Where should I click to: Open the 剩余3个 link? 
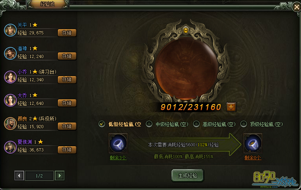click(x=118, y=158)
